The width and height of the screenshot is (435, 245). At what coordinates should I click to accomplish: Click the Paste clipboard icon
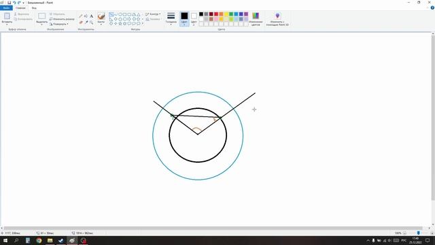[7, 16]
